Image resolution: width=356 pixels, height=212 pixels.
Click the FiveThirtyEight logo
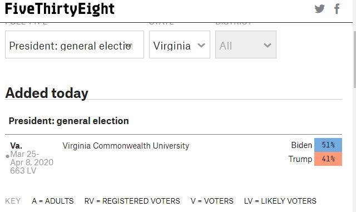tap(60, 9)
